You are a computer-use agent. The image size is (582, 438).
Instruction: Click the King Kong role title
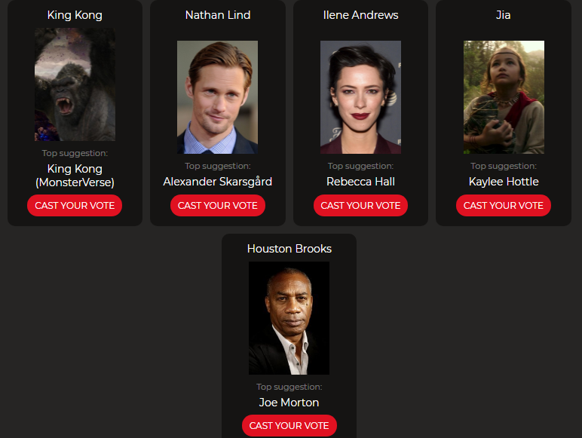tap(75, 15)
